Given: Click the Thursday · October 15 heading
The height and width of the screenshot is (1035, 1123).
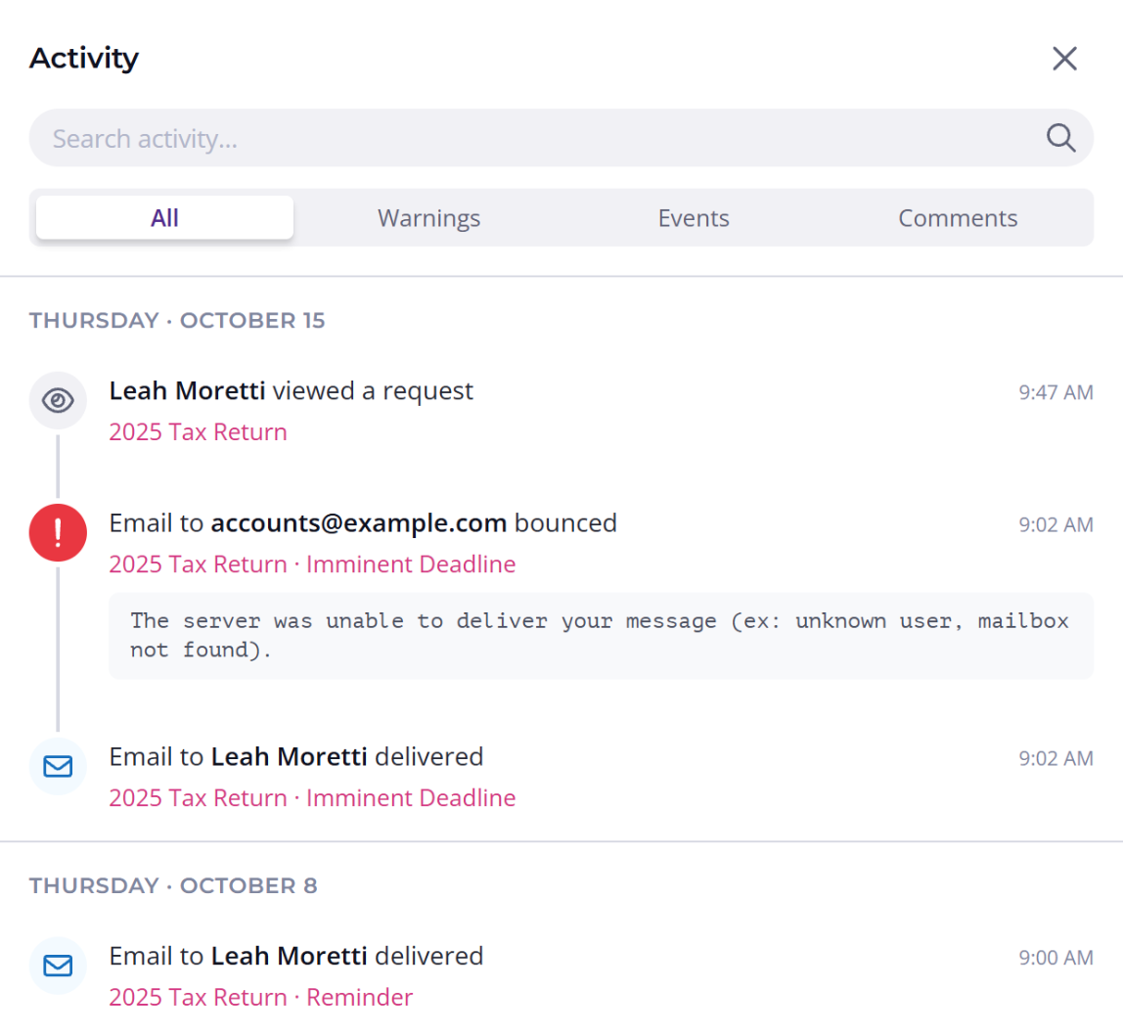Looking at the screenshot, I should click(x=177, y=320).
